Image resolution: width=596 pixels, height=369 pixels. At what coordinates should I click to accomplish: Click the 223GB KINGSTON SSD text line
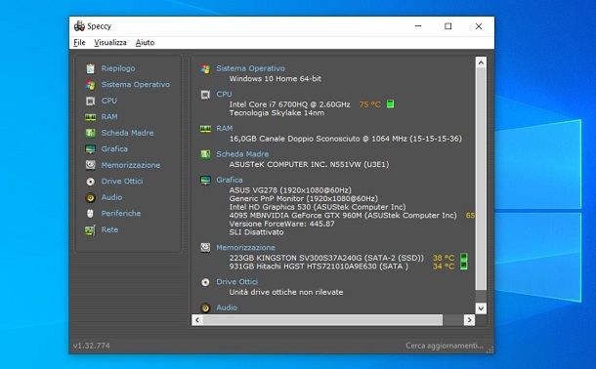tap(326, 258)
